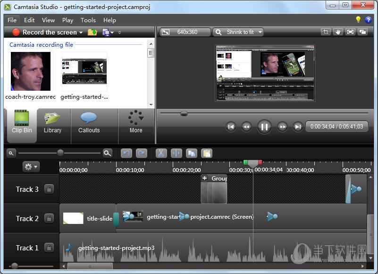Select the getting-started-project.mp3 audio clip

coord(213,248)
